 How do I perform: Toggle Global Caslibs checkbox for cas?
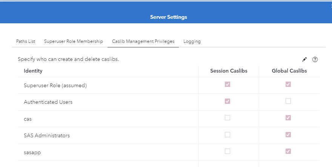pyautogui.click(x=288, y=118)
